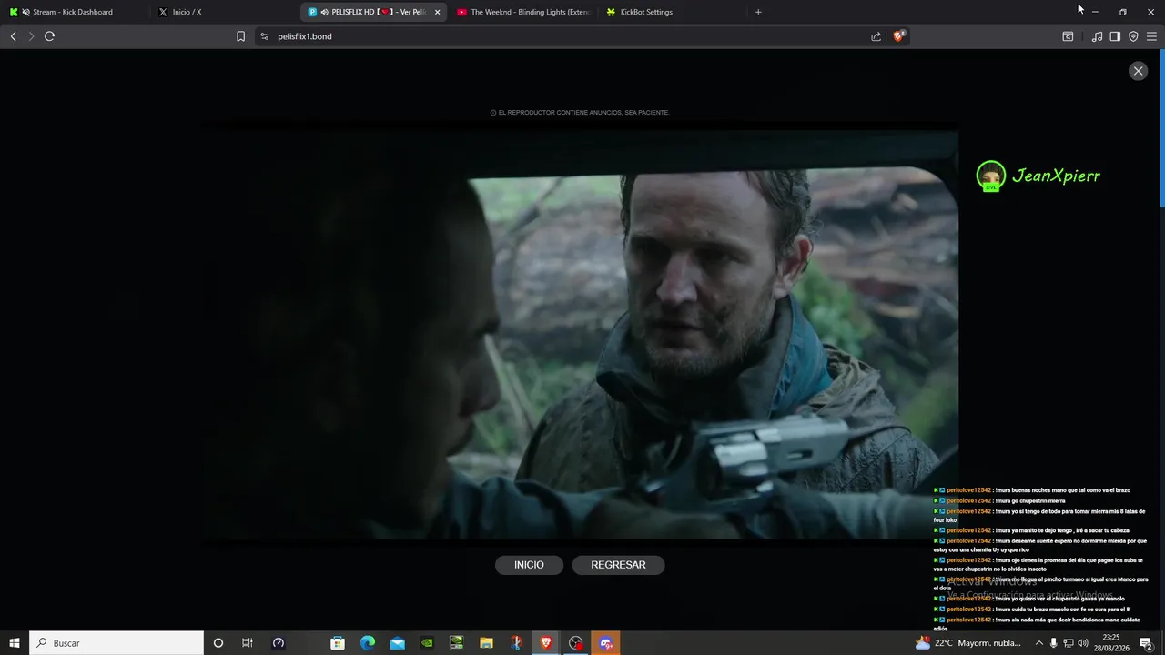This screenshot has height=655, width=1165.
Task: Open the tab search icon in toolbar
Action: point(1068,36)
